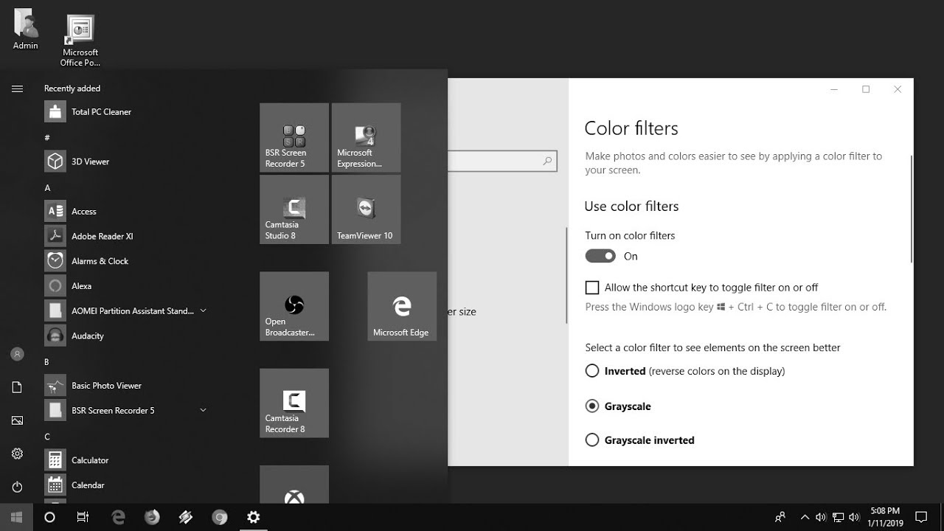
Task: Click the # section header
Action: tap(47, 138)
